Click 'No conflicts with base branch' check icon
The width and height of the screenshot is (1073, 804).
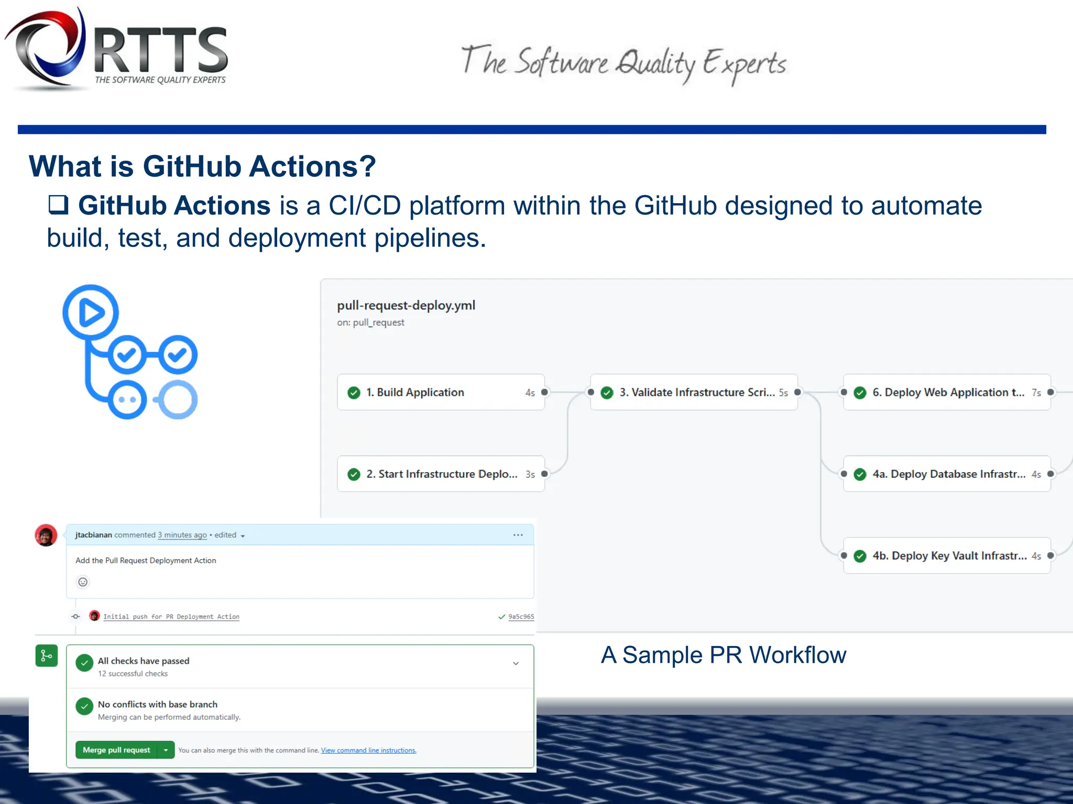click(84, 706)
